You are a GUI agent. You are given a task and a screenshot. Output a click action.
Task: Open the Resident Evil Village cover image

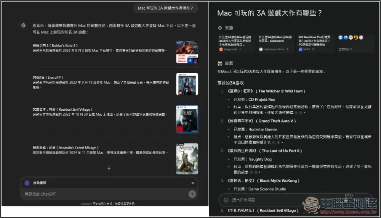tap(187, 119)
